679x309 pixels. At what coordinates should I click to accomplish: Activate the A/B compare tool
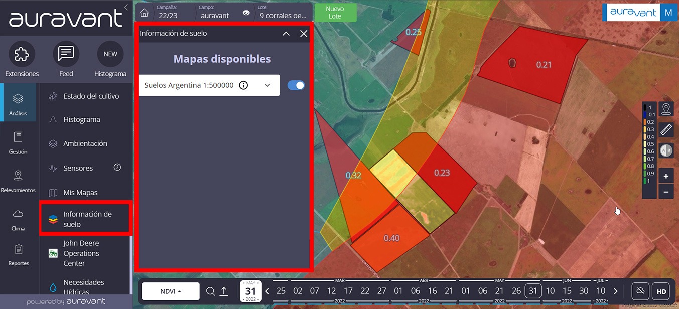(666, 150)
